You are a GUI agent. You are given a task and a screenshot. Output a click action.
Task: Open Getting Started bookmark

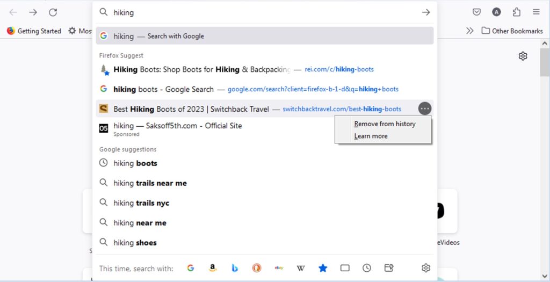34,31
